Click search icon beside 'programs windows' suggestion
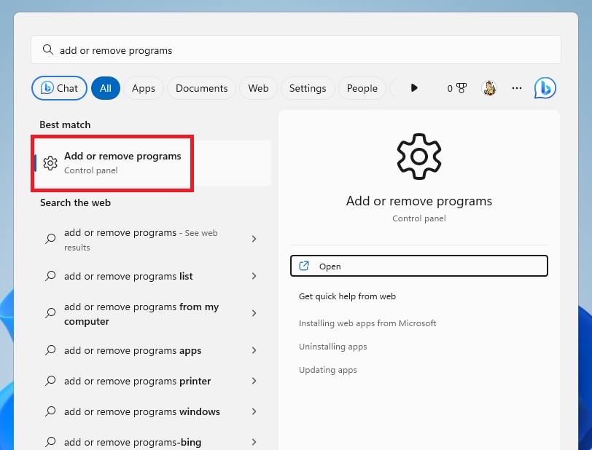The height and width of the screenshot is (450, 592). pos(50,411)
